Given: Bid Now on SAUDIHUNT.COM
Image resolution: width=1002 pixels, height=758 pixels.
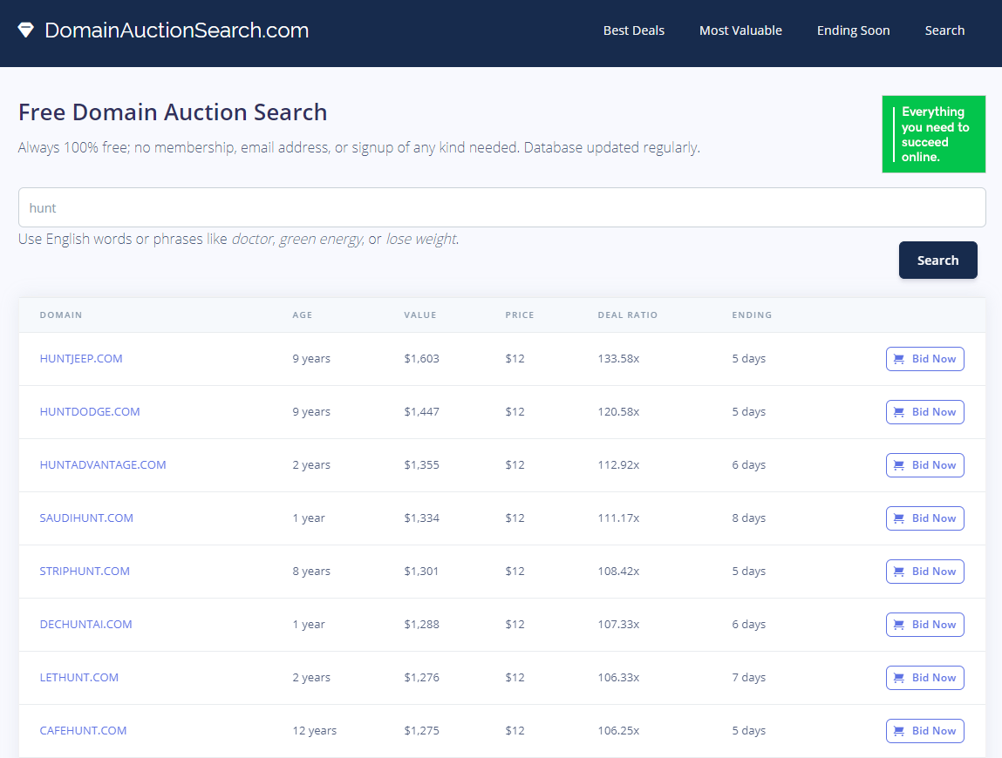Looking at the screenshot, I should [x=924, y=518].
